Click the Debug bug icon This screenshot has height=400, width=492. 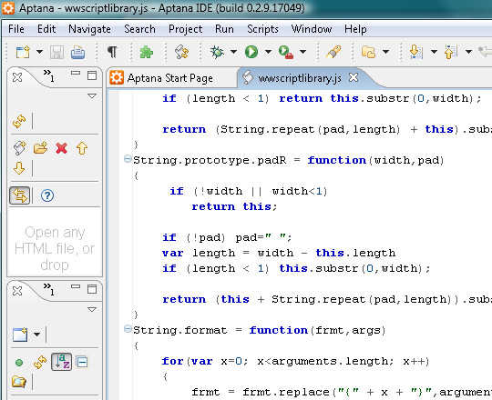pos(217,52)
